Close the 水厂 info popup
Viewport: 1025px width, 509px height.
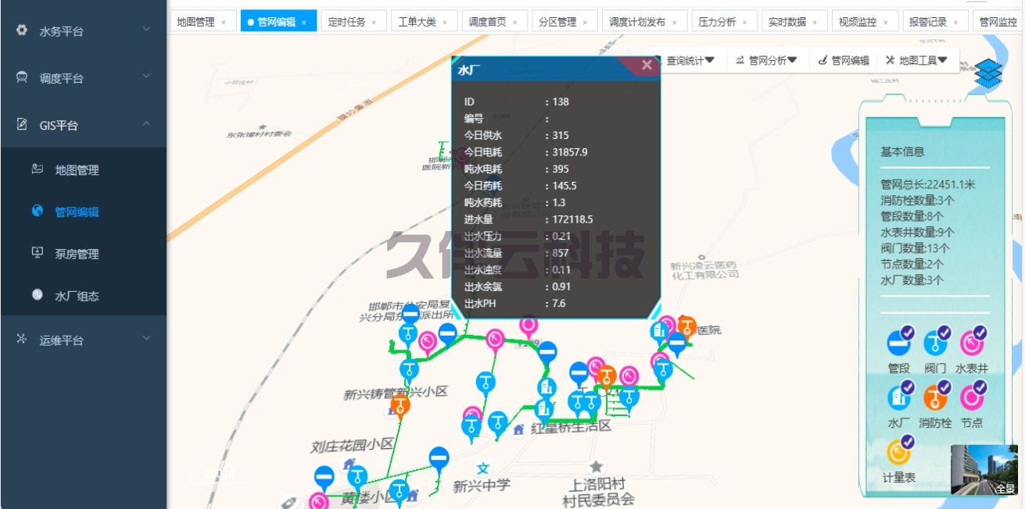[x=647, y=66]
